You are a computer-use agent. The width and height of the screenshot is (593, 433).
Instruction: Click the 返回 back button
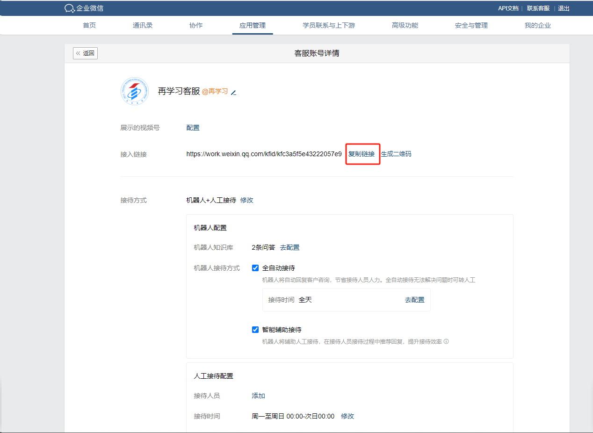[85, 53]
